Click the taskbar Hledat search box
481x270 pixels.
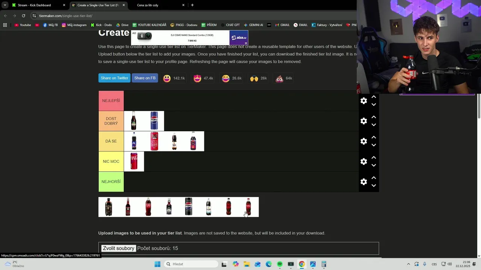click(x=191, y=264)
